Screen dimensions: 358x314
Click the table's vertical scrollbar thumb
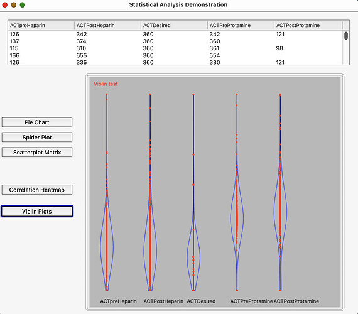pyautogui.click(x=346, y=36)
